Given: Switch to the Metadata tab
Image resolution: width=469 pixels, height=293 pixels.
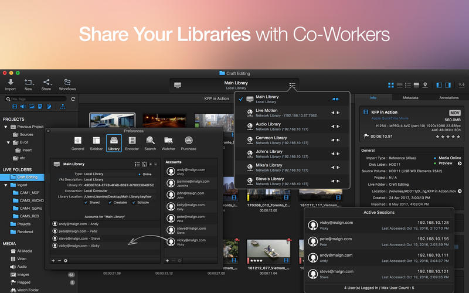Looking at the screenshot, I should pos(410,98).
